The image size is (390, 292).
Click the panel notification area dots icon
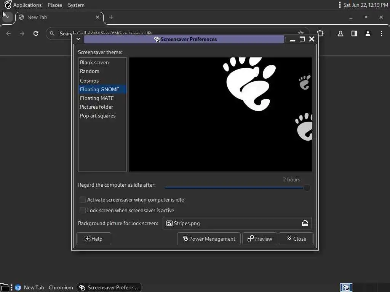339,5
